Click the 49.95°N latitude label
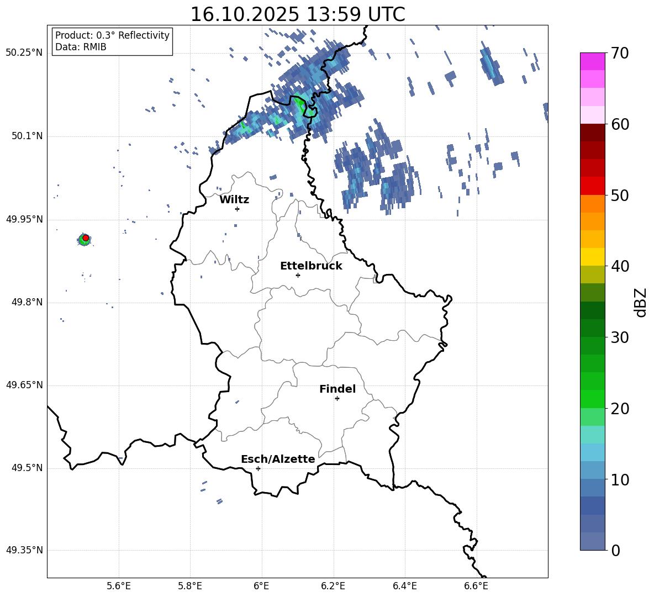The image size is (654, 597). [24, 219]
